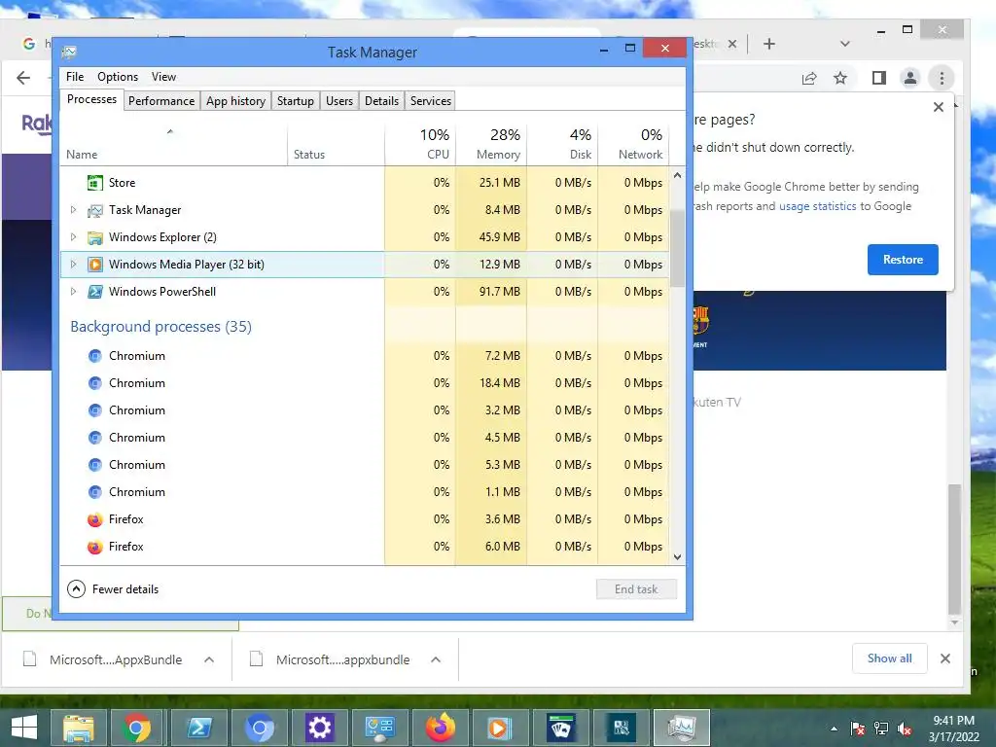Switch to the App history tab

[235, 101]
